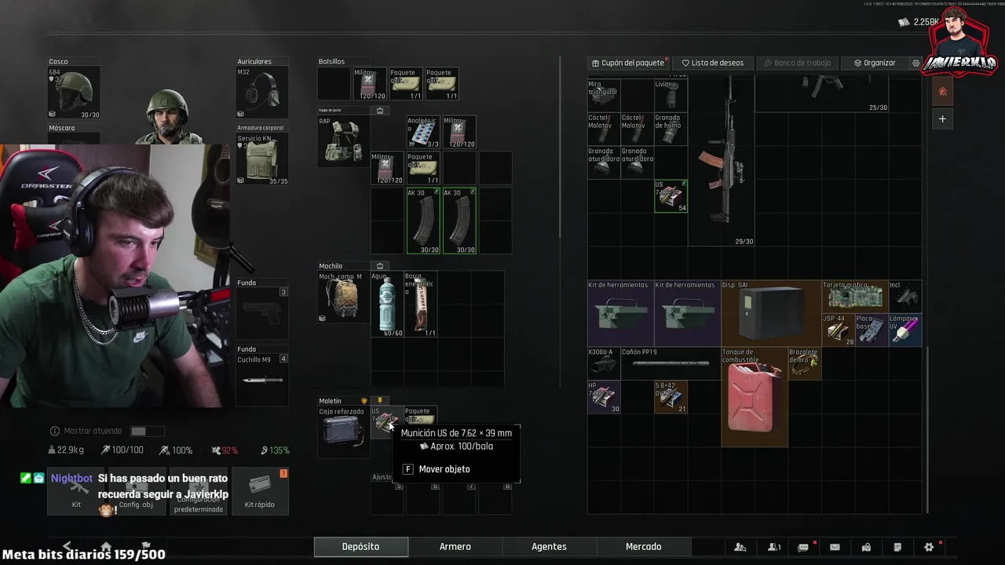The width and height of the screenshot is (1005, 565).
Task: Select the HP 7.62x39 ammo stack of 30
Action: click(x=604, y=397)
